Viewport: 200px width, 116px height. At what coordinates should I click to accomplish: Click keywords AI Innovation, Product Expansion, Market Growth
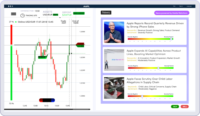(x=159, y=58)
